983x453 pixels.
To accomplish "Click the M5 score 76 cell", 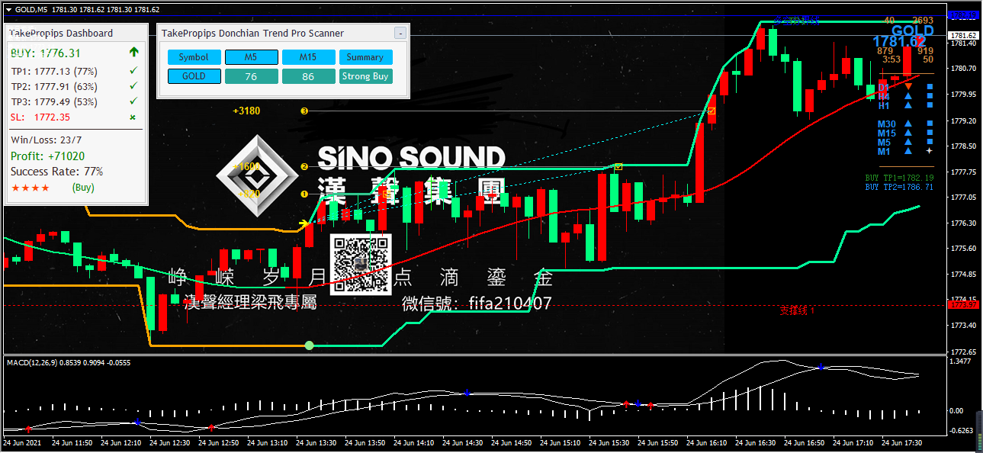I will (x=251, y=76).
